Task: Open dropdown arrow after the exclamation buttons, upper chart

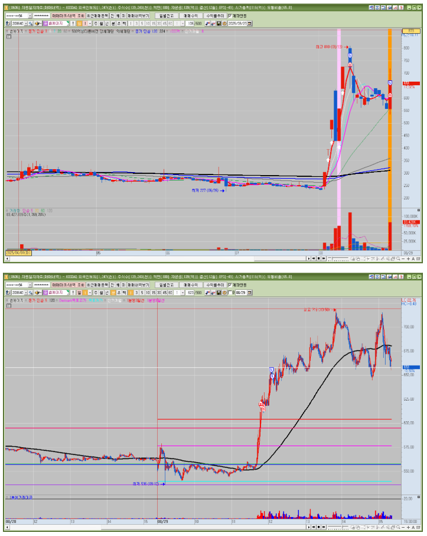Action: coord(90,24)
